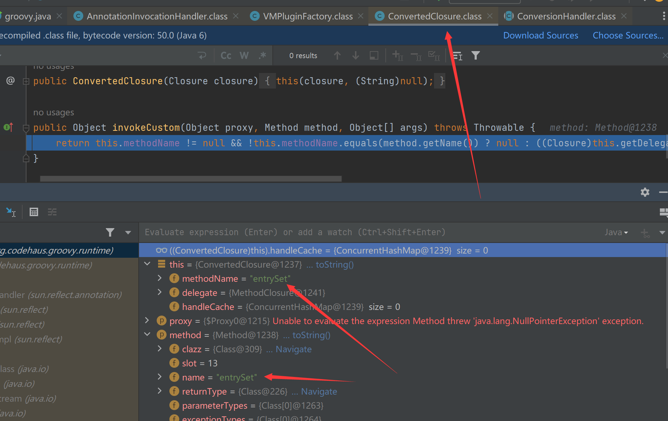The width and height of the screenshot is (668, 421).
Task: Toggle whole Words (W) search option
Action: point(244,56)
